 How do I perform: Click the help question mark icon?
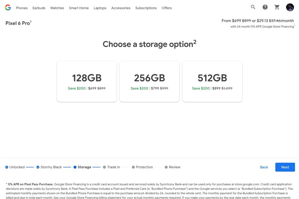265,7
